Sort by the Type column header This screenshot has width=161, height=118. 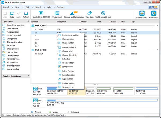[x=145, y=22]
